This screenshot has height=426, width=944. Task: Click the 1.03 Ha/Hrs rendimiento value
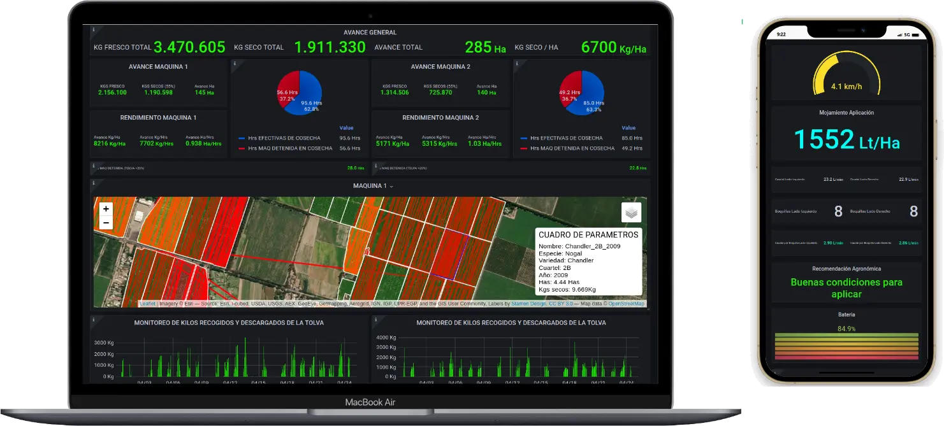pyautogui.click(x=486, y=144)
